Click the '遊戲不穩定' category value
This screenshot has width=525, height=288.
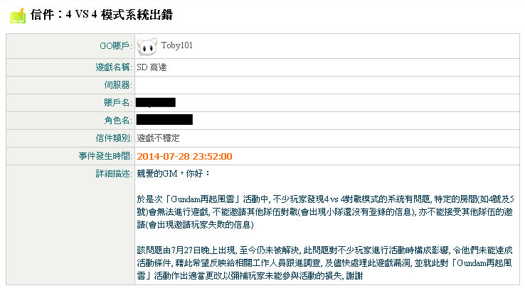click(158, 138)
